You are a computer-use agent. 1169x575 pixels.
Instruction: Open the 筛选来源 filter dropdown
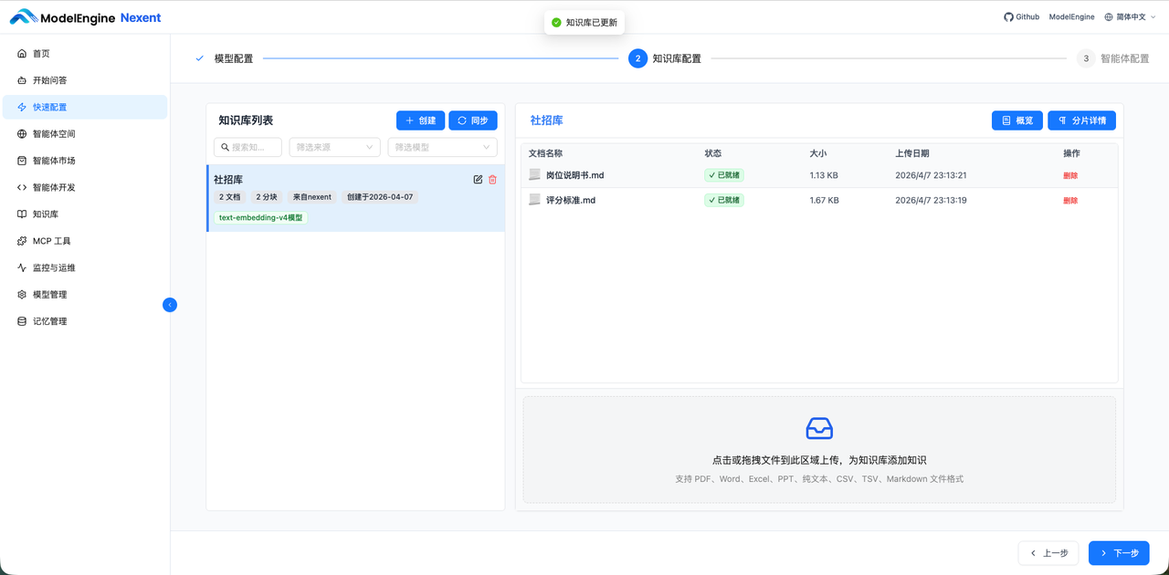coord(334,146)
